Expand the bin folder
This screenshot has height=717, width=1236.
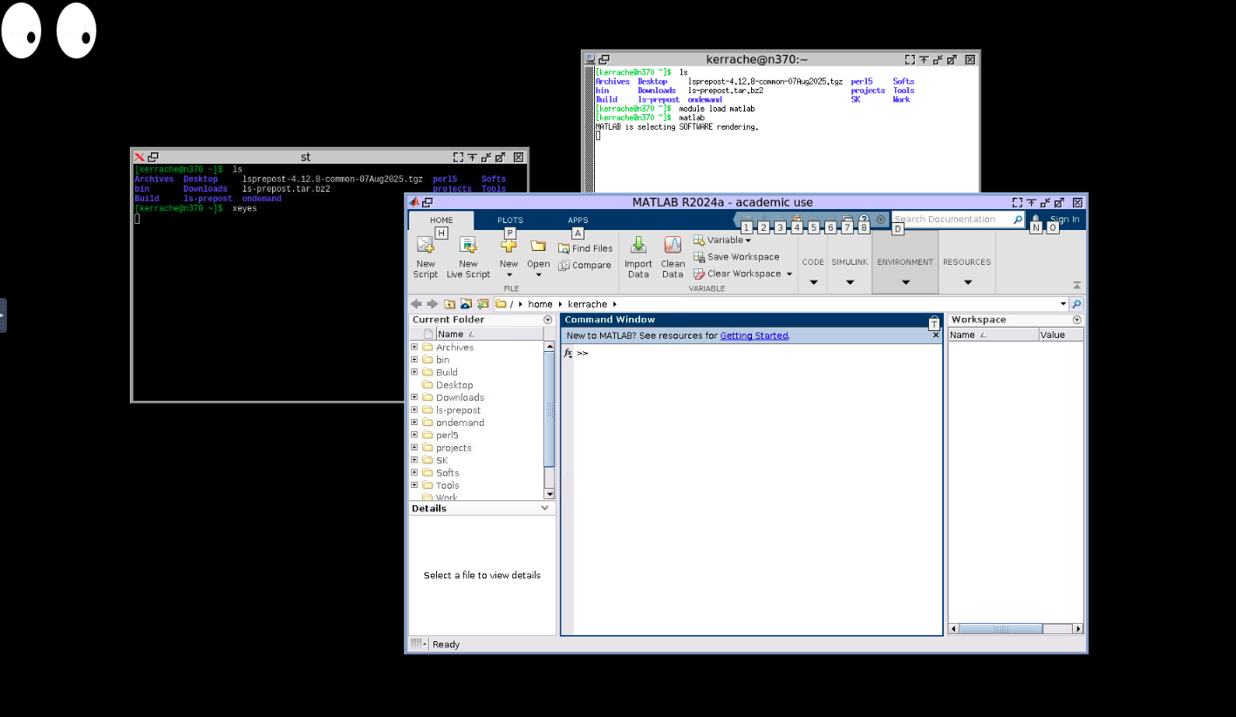pyautogui.click(x=414, y=359)
